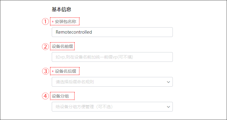The height and width of the screenshot is (120, 227).
Task: Click the device name prefix input with vp placeholder
Action: pos(112,57)
